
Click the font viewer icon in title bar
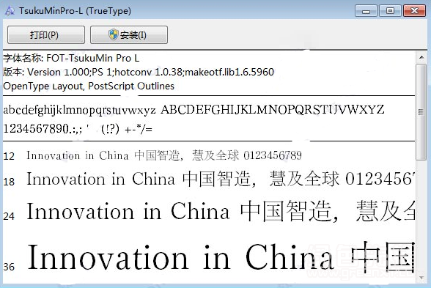(10, 11)
